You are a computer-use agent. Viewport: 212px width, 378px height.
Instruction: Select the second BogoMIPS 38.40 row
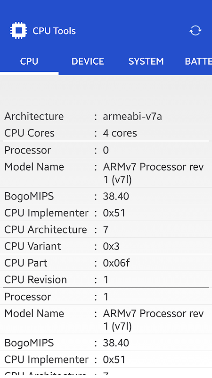pyautogui.click(x=106, y=343)
